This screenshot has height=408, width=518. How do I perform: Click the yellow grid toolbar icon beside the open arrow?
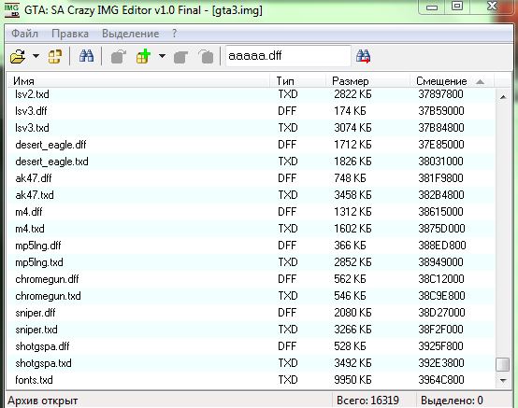pyautogui.click(x=55, y=56)
